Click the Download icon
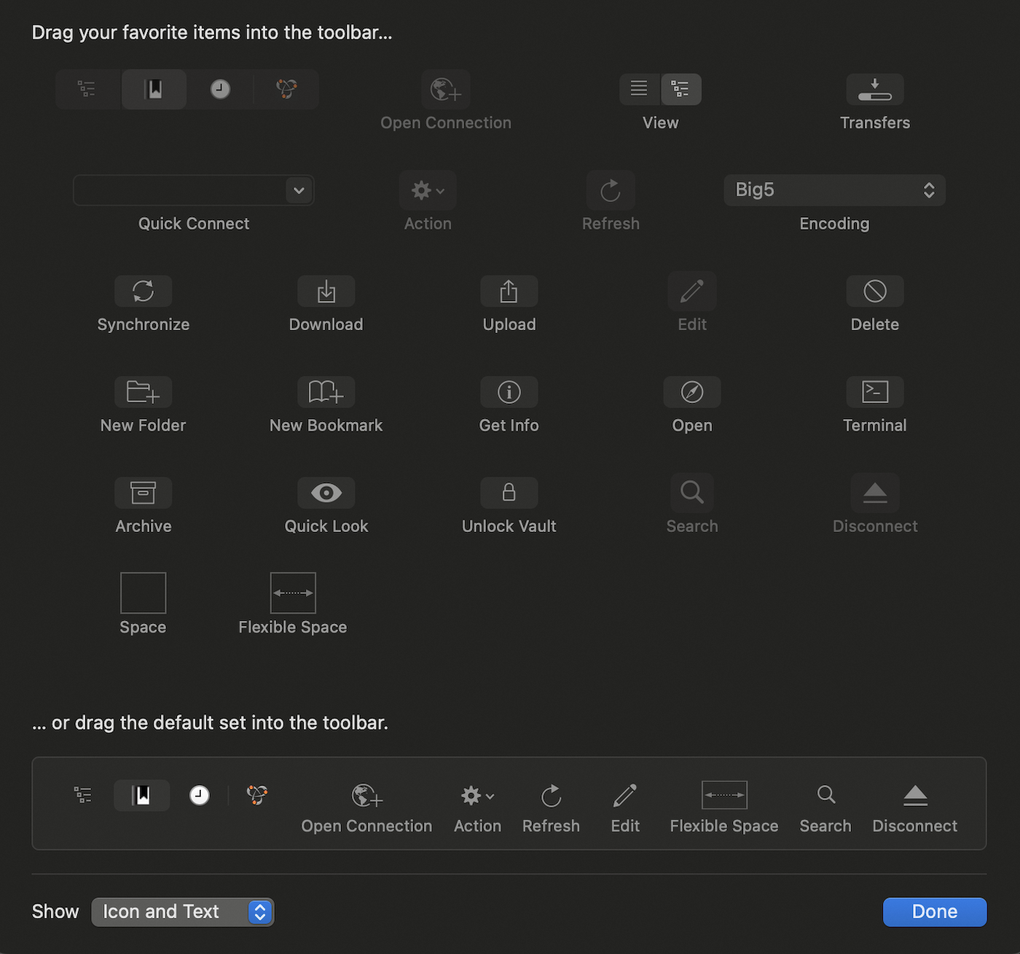The height and width of the screenshot is (954, 1020). pyautogui.click(x=326, y=292)
